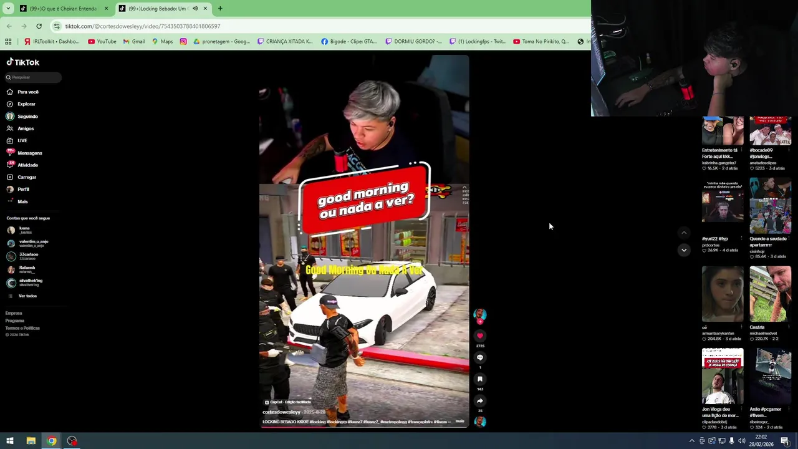This screenshot has width=798, height=449.
Task: Open Rafarmh followed account
Action: coord(21,269)
